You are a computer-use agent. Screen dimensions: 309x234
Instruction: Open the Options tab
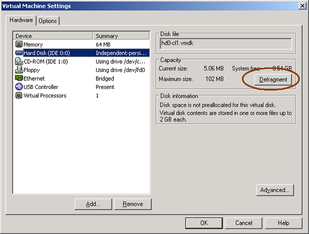(48, 21)
